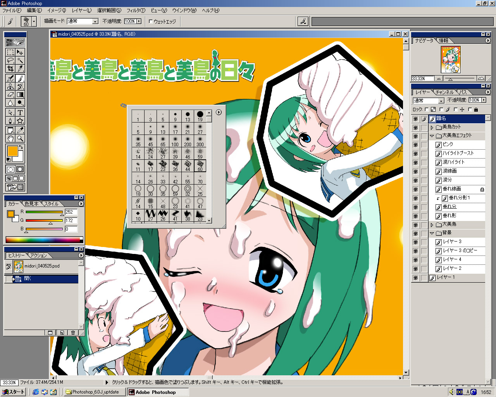Select the Dodge tool

click(20, 103)
